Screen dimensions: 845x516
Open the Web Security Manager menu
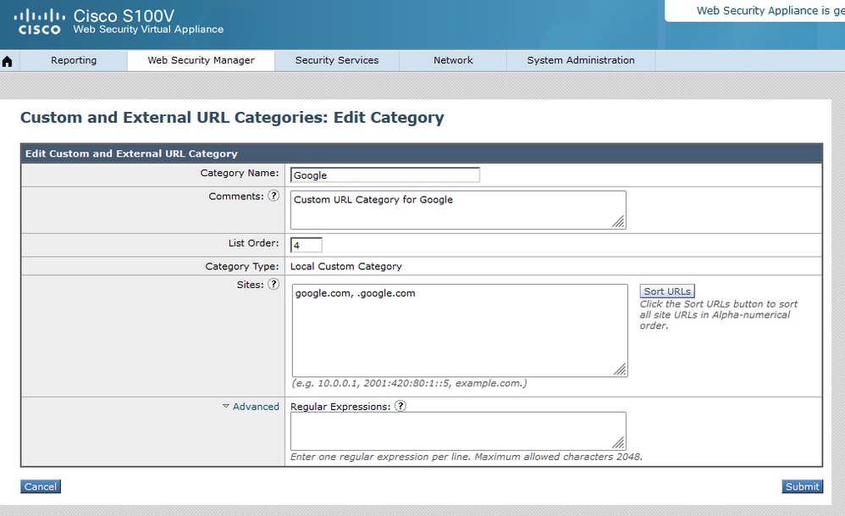tap(201, 60)
